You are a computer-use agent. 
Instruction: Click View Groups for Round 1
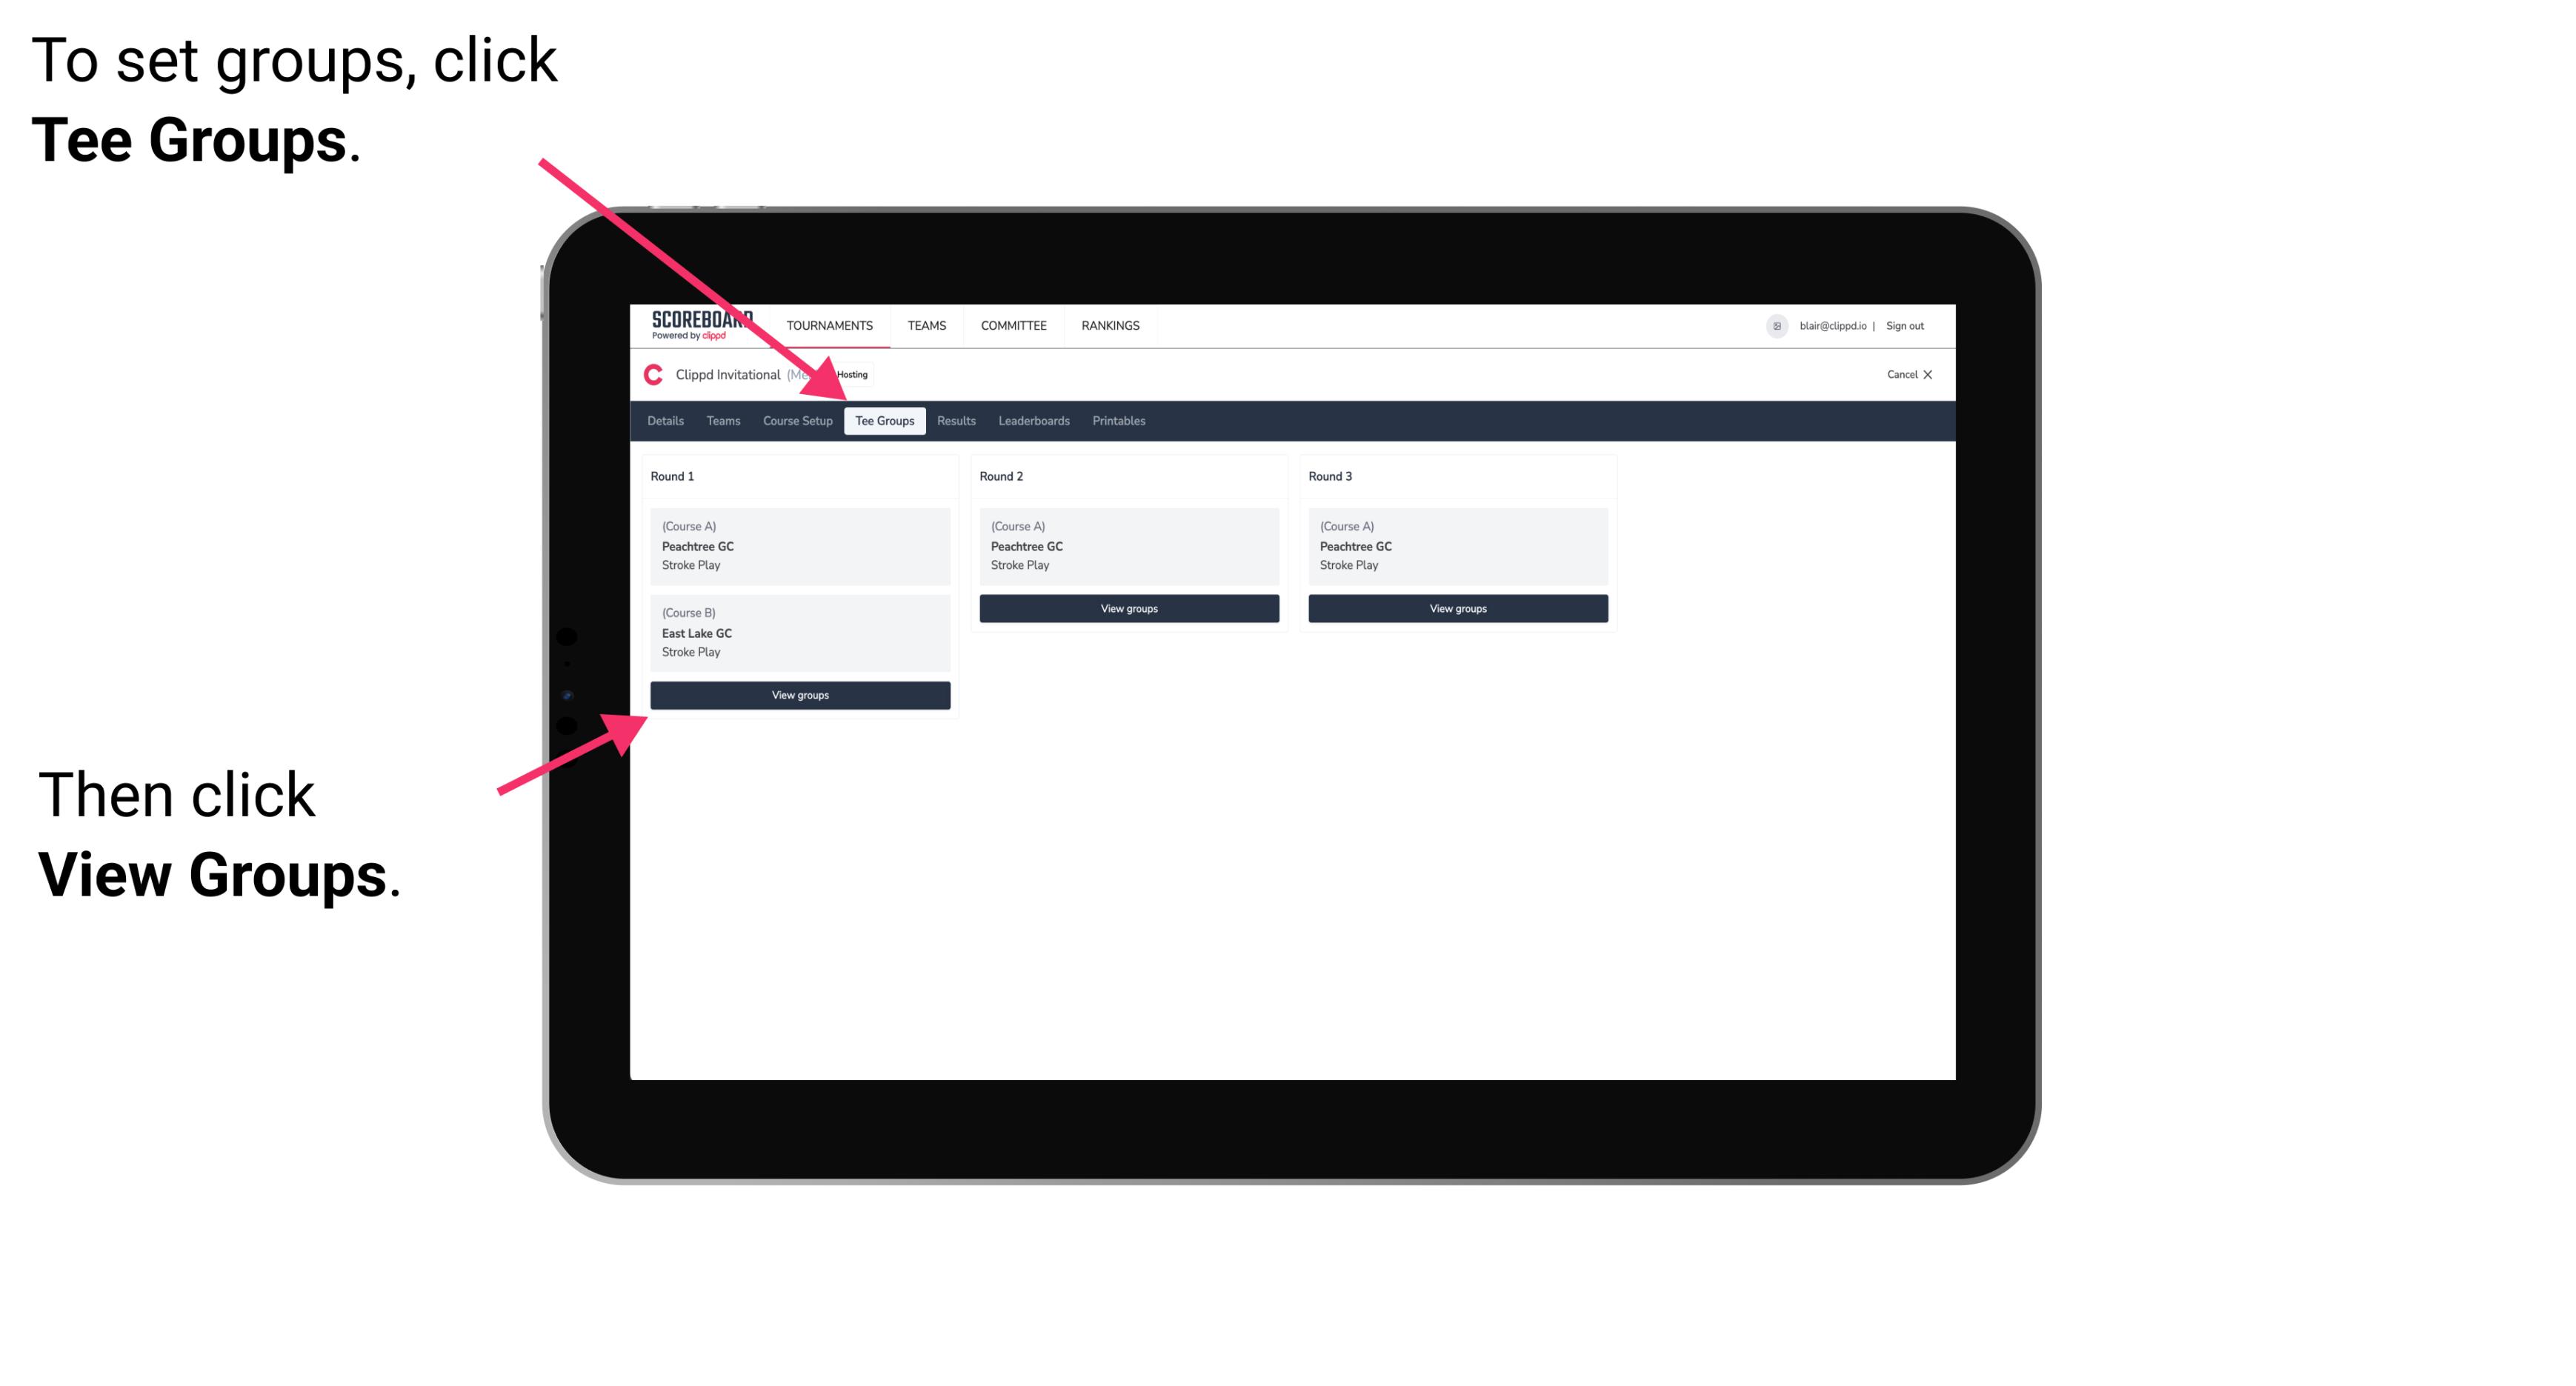click(799, 695)
